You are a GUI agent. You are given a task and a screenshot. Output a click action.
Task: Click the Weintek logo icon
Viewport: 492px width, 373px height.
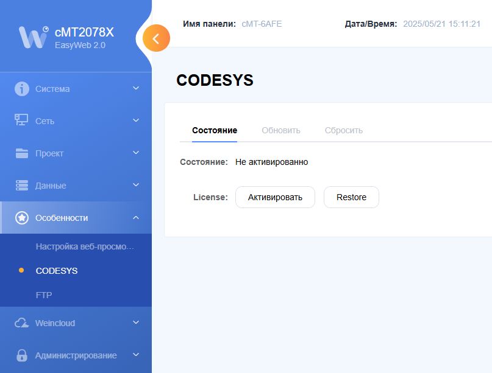pos(33,37)
